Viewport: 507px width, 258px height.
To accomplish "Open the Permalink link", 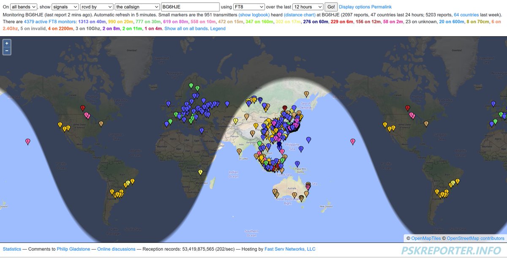I will click(x=382, y=7).
